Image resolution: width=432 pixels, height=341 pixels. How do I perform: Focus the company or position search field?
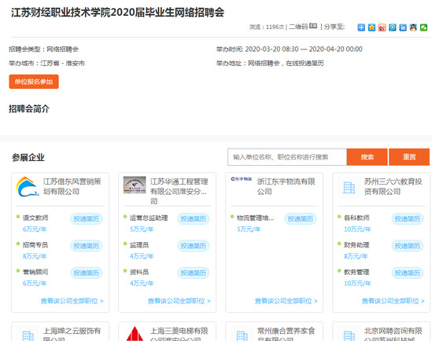[x=287, y=157]
